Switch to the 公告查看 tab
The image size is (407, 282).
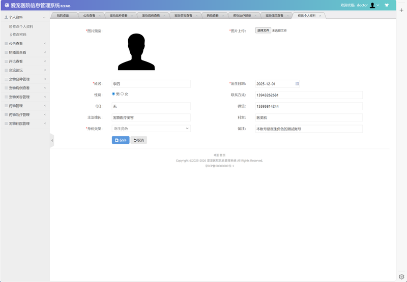coord(89,16)
